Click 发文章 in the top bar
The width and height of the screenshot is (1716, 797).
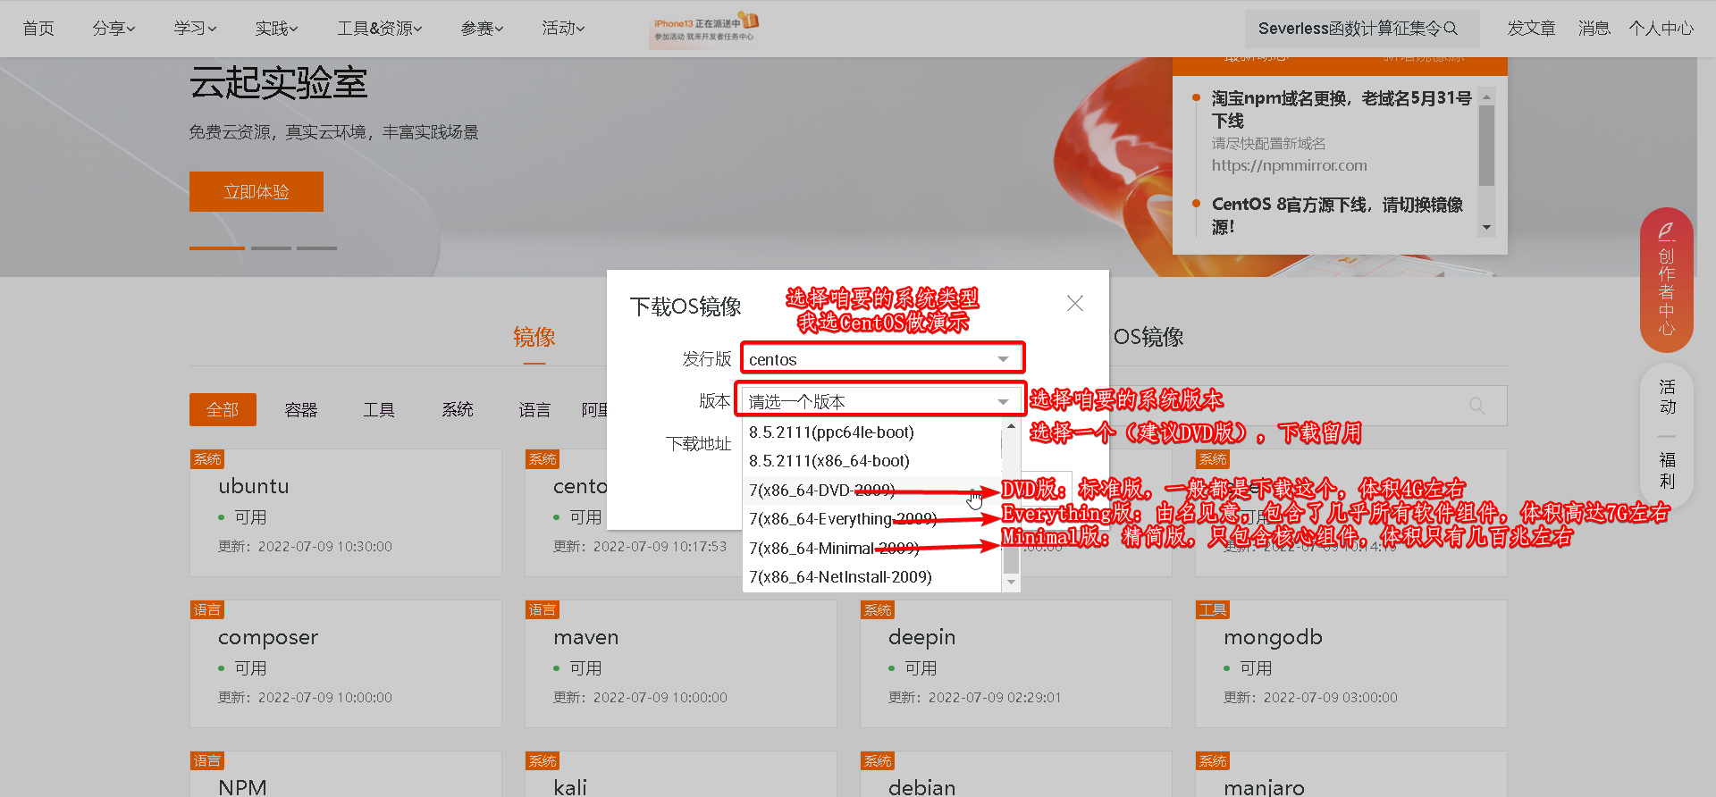coord(1531,29)
